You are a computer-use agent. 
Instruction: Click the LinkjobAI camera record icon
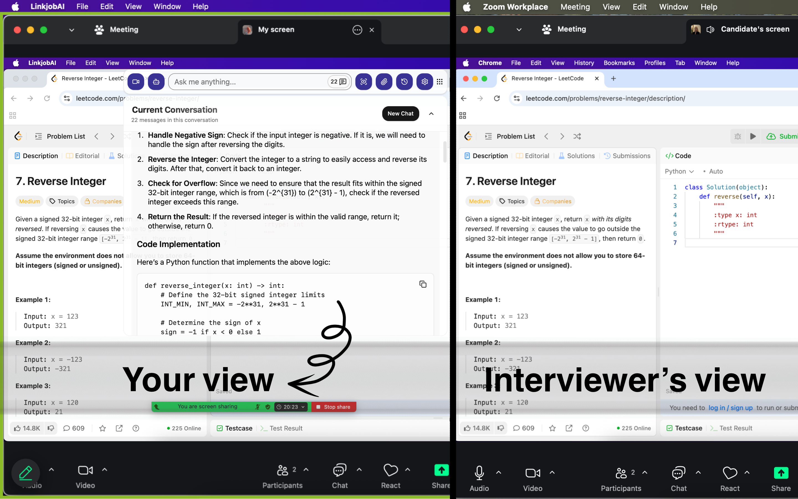136,82
